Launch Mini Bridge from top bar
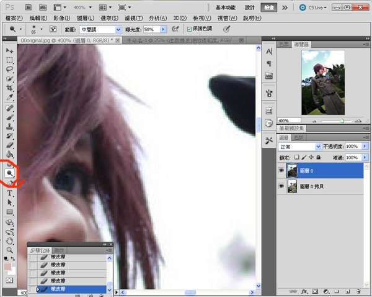 pos(43,7)
